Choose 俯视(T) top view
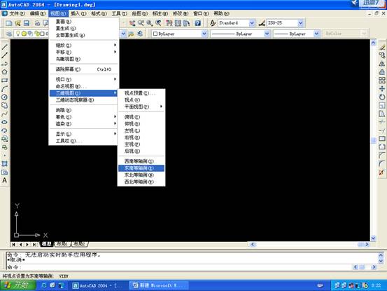The image size is (387, 291). [141, 117]
